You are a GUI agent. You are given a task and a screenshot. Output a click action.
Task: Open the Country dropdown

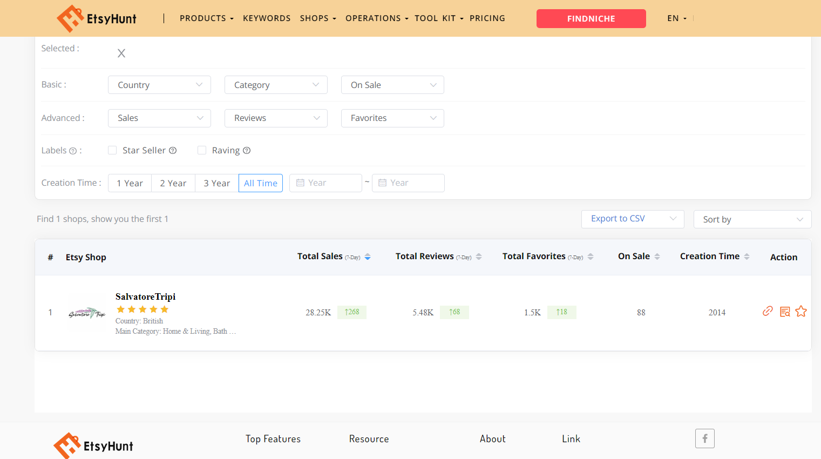159,85
